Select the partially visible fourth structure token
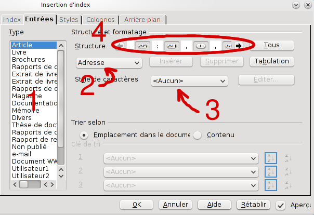Image resolution: width=314 pixels, height=215 pixels. pos(228,46)
